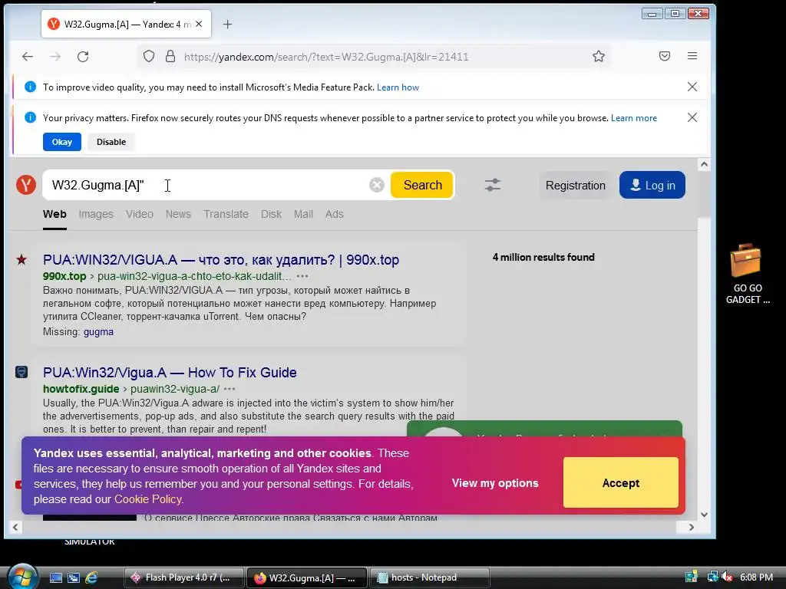Click the horizontal scrollbar left arrow
This screenshot has height=589, width=786.
coord(15,527)
